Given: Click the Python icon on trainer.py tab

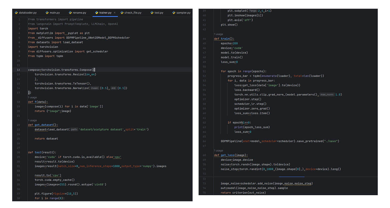Looking at the screenshot, I should pos(97,13).
